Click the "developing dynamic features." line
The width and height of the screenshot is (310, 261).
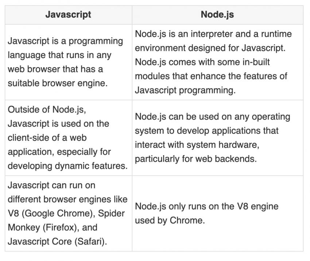point(67,166)
